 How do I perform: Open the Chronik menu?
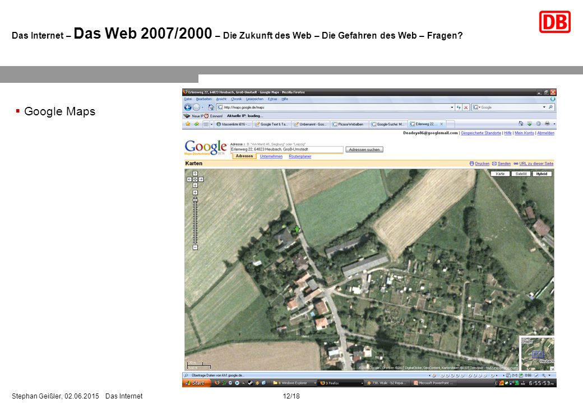[x=236, y=99]
